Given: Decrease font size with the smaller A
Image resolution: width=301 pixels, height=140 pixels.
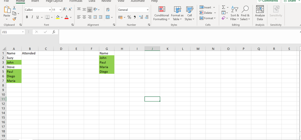Looking at the screenshot, I should (x=70, y=9).
